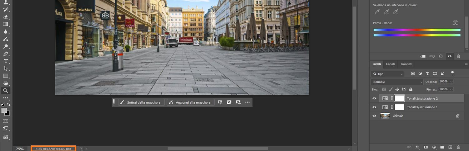This screenshot has height=151, width=469.
Task: Toggle Quick Mask mode
Action: [6, 121]
